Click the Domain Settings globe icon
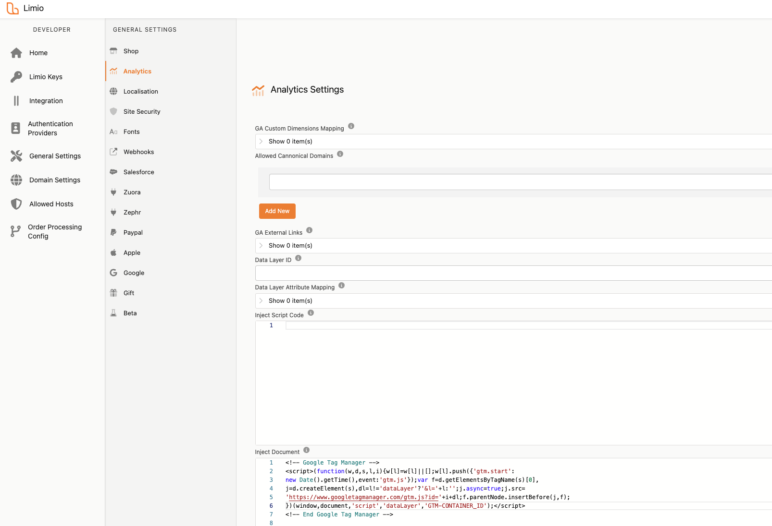The width and height of the screenshot is (772, 526). (16, 180)
